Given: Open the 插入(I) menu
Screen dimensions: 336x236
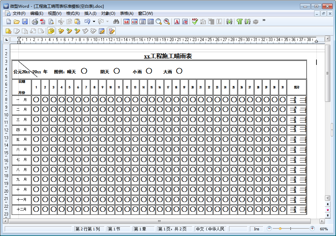Looking at the screenshot, I should point(90,13).
